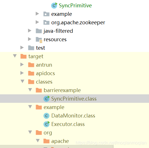Click the orange target folder icon
Image resolution: width=149 pixels, height=148 pixels.
[24, 56]
